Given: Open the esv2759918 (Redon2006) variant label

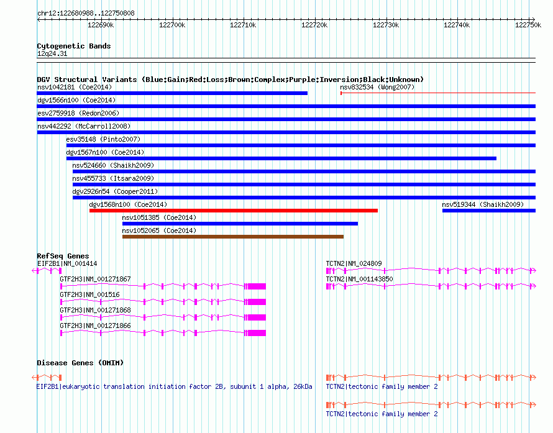Looking at the screenshot, I should pos(78,113).
